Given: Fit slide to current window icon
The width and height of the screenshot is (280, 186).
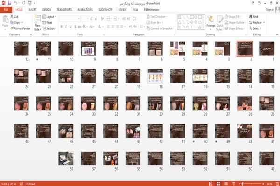Looking at the screenshot, I should pos(277,184).
